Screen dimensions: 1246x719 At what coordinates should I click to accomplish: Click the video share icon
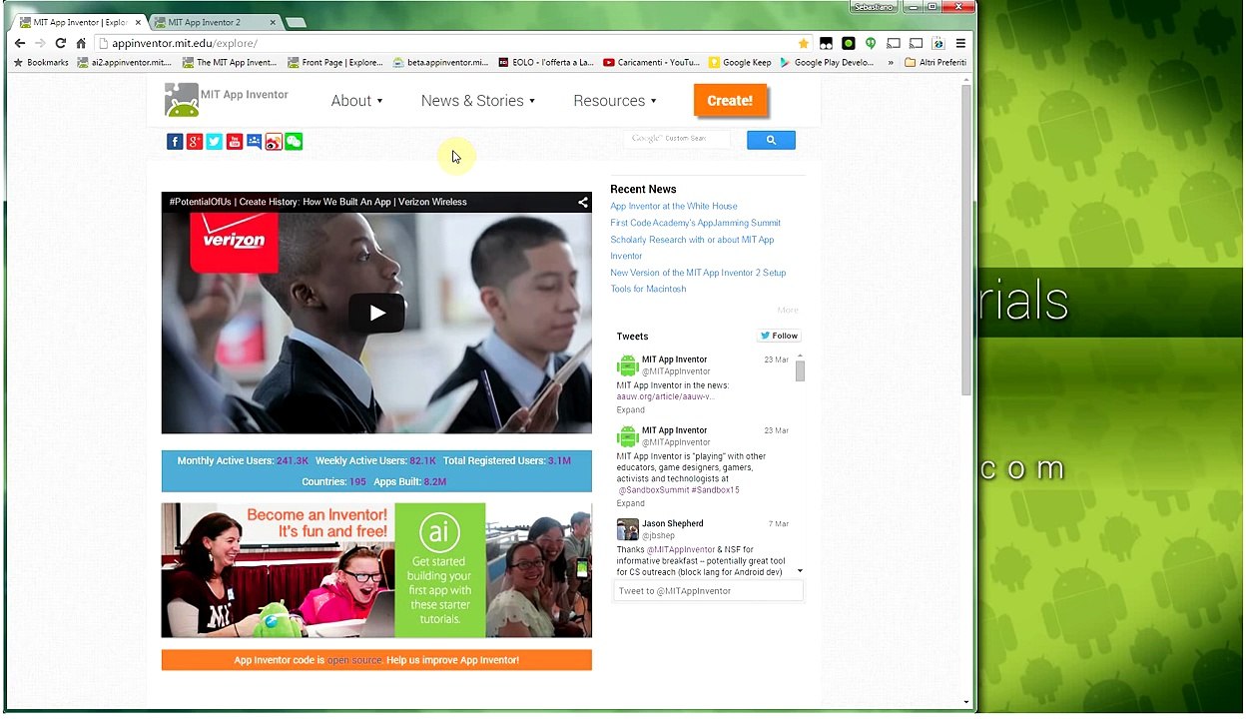[582, 203]
